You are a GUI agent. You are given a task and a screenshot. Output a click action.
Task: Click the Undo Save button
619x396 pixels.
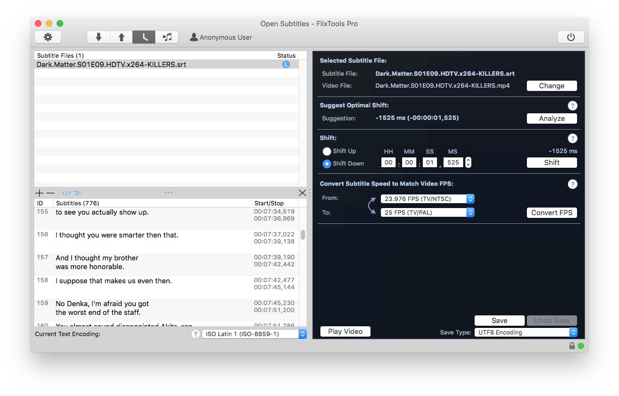(551, 321)
